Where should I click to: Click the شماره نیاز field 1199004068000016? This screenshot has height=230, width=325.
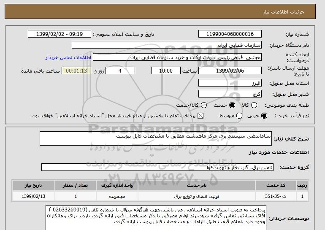[230, 34]
